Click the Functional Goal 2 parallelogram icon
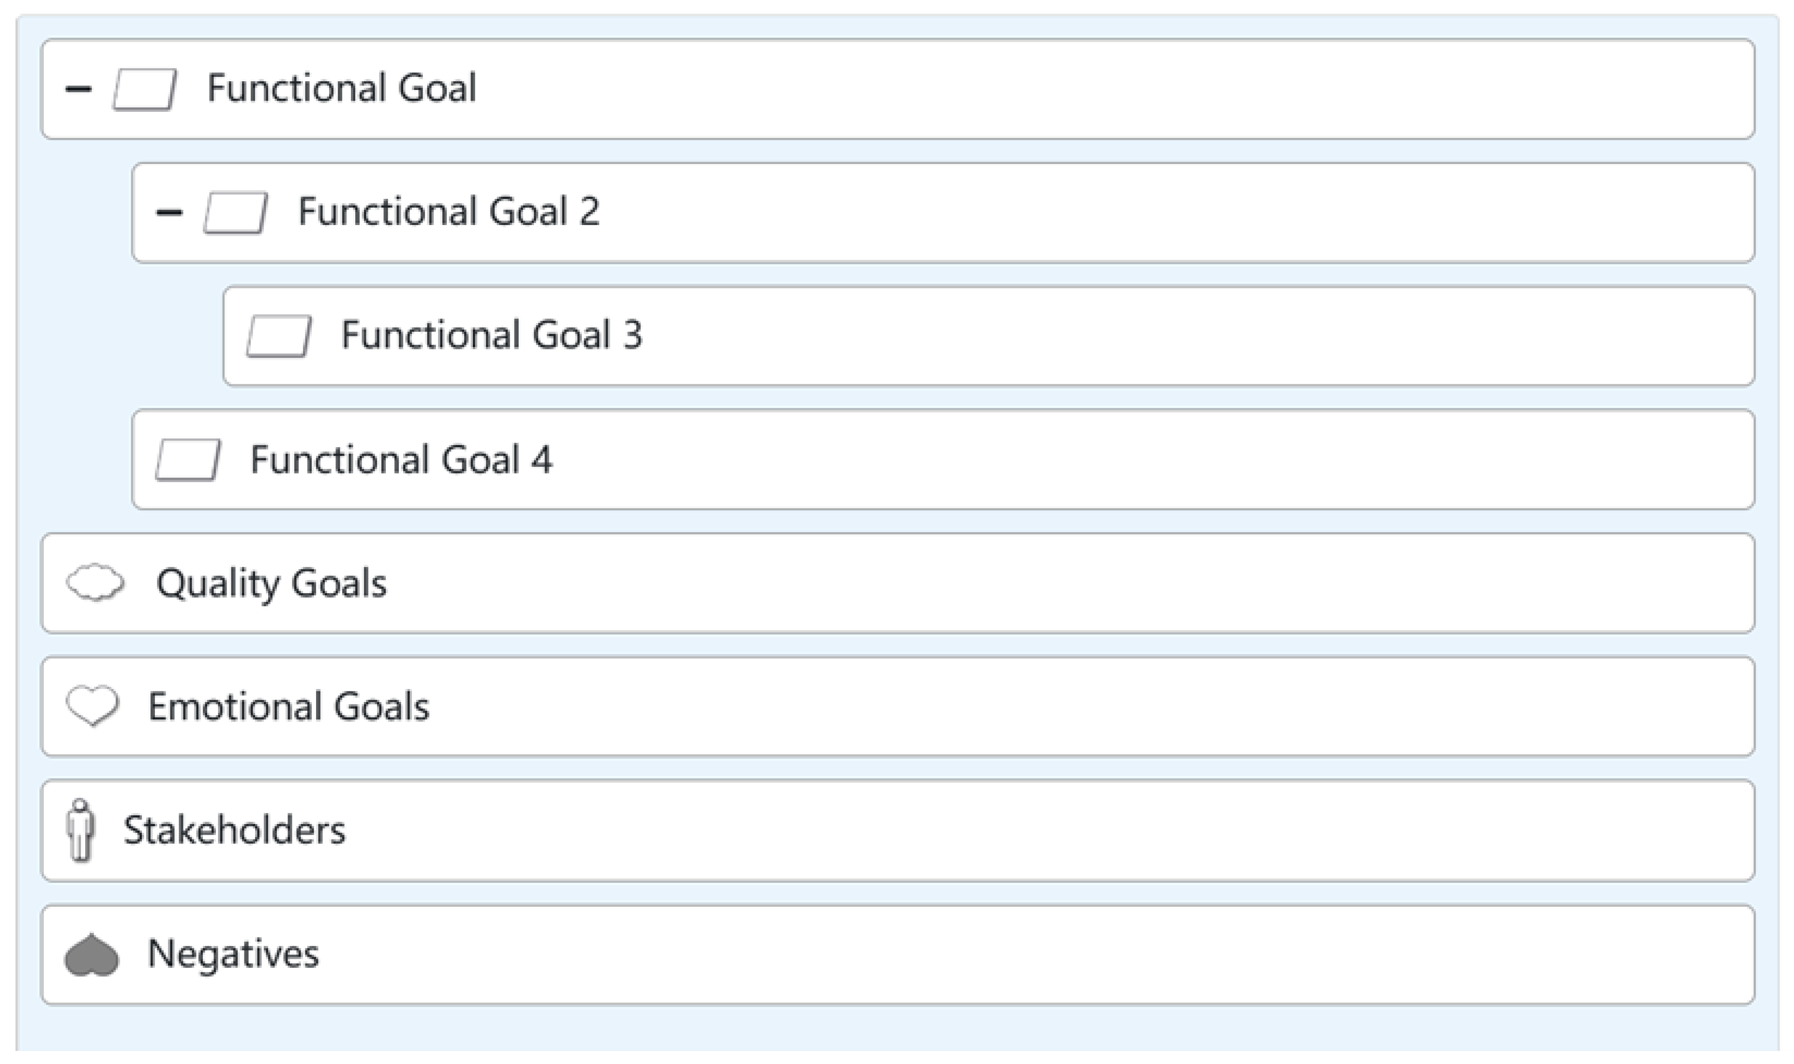The image size is (1794, 1064). [x=235, y=213]
